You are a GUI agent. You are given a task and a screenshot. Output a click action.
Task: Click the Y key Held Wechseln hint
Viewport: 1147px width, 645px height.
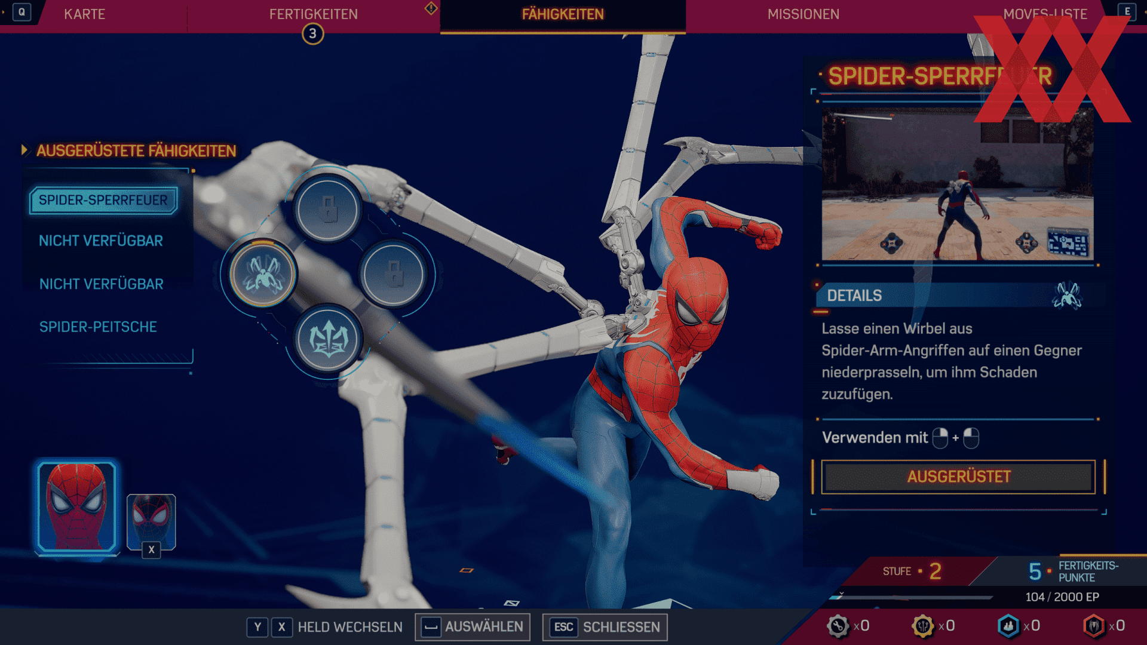(x=257, y=627)
